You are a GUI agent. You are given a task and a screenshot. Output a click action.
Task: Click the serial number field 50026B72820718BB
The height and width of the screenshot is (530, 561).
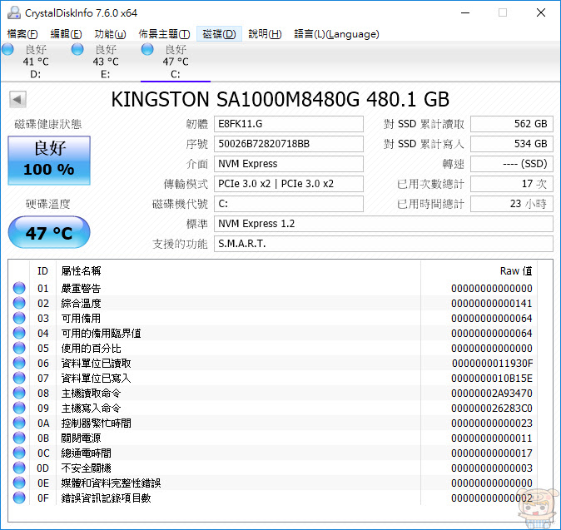289,144
